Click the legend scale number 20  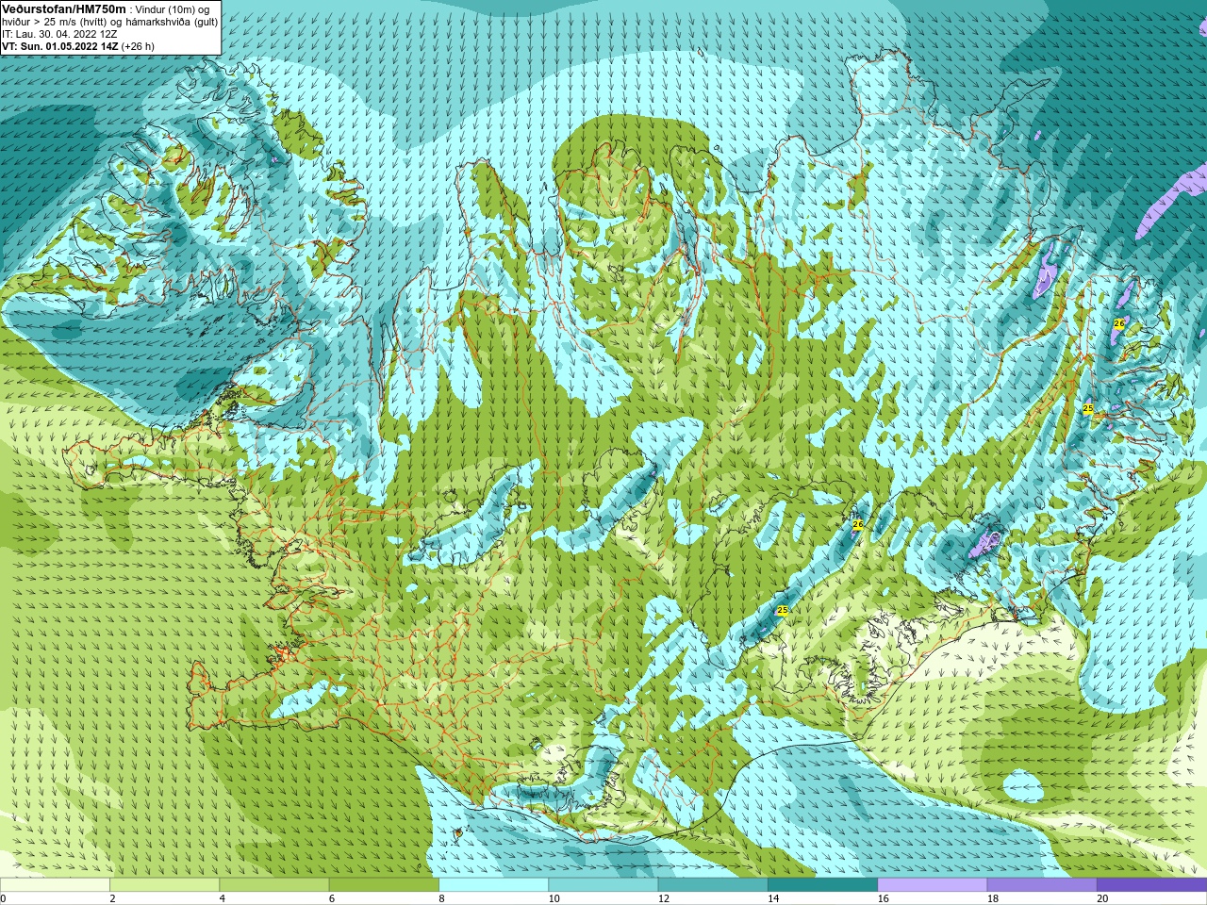pyautogui.click(x=1102, y=898)
